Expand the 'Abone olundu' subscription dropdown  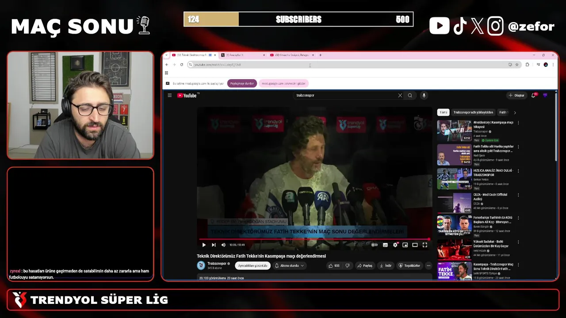click(289, 265)
